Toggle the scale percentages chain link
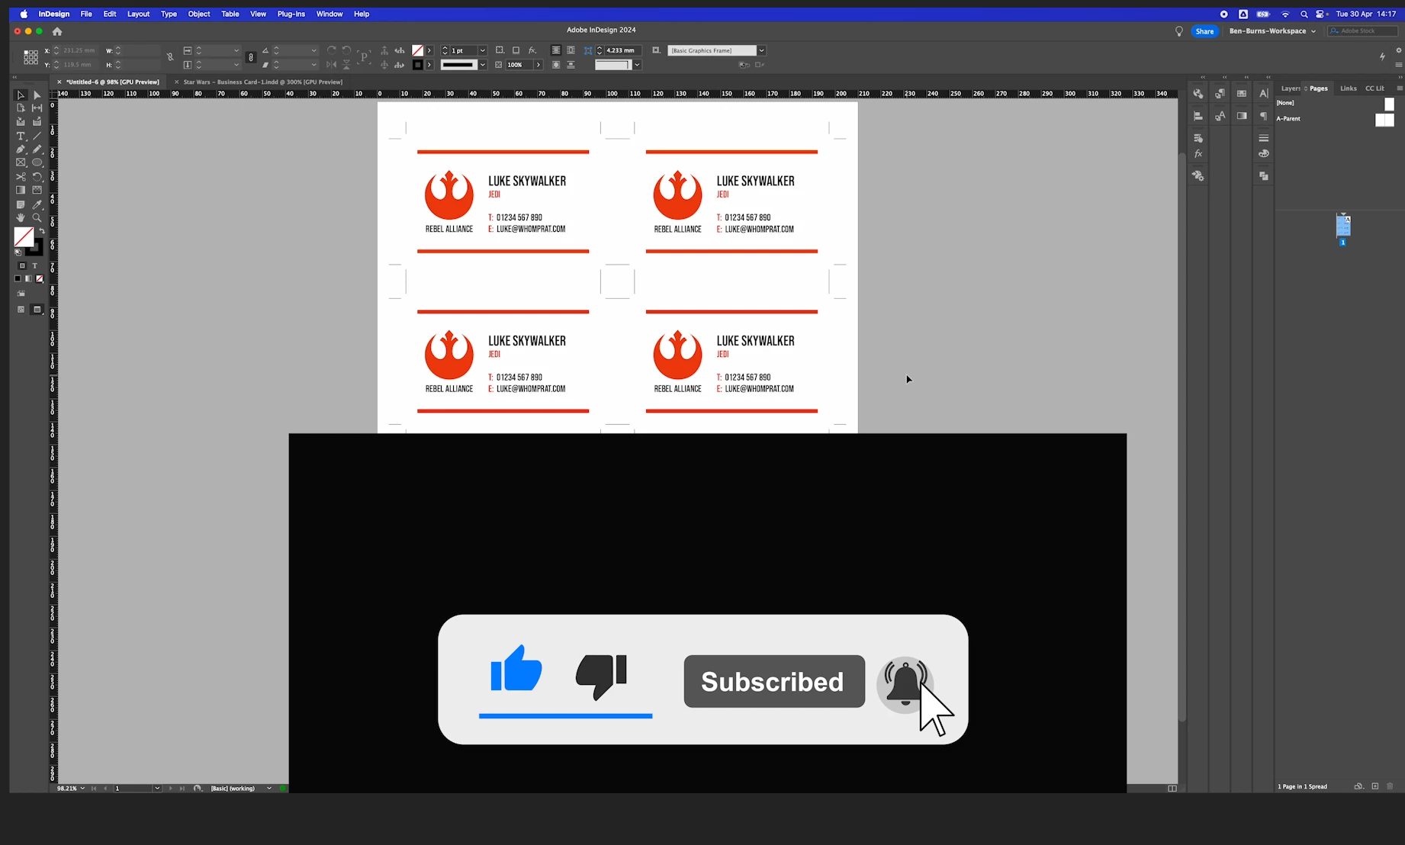Viewport: 1405px width, 845px height. (x=251, y=57)
